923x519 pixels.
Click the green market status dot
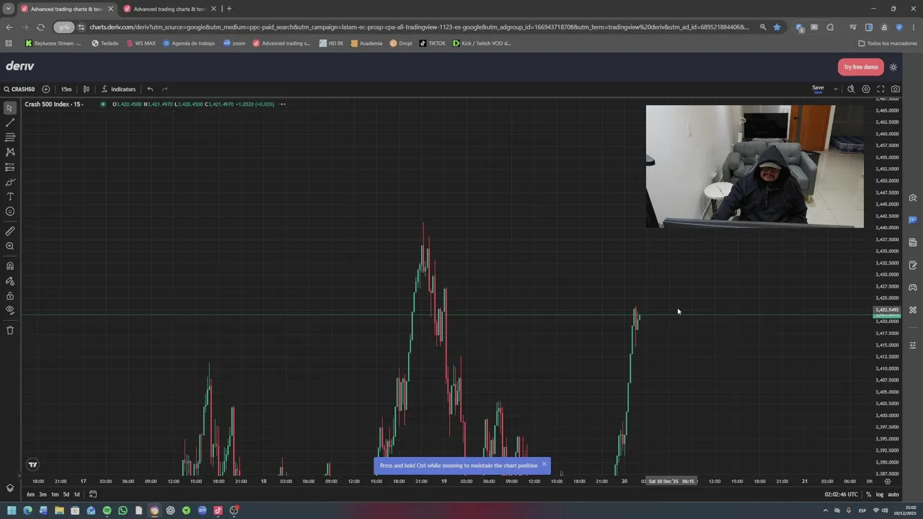pyautogui.click(x=103, y=104)
